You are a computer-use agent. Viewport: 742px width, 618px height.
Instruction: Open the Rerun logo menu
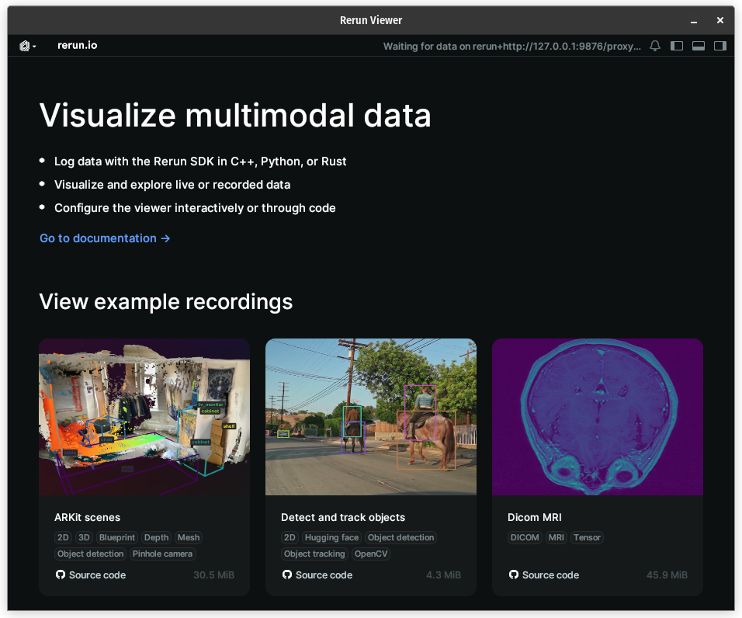click(x=27, y=46)
